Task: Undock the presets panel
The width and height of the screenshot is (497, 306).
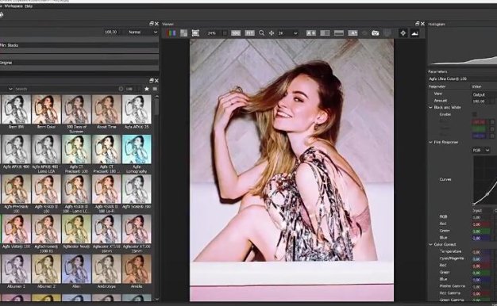Action: [152, 81]
